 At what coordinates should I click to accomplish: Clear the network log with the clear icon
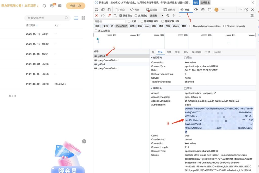coord(103,15)
